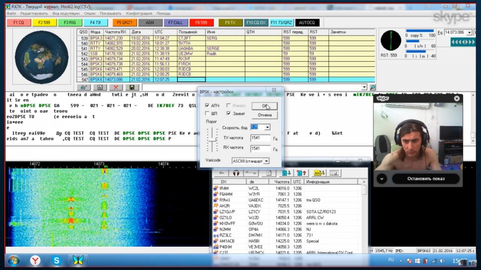
Task: Click the RX частота input field
Action: coord(260,148)
